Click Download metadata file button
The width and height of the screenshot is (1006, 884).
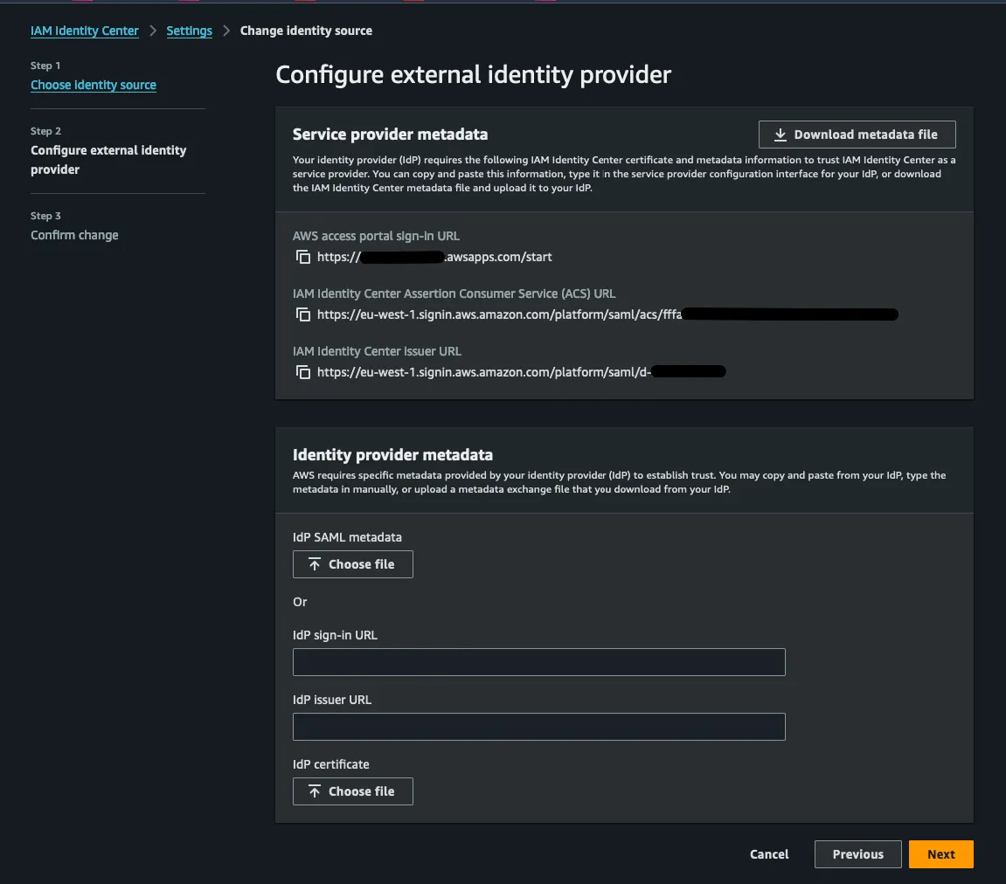tap(857, 135)
